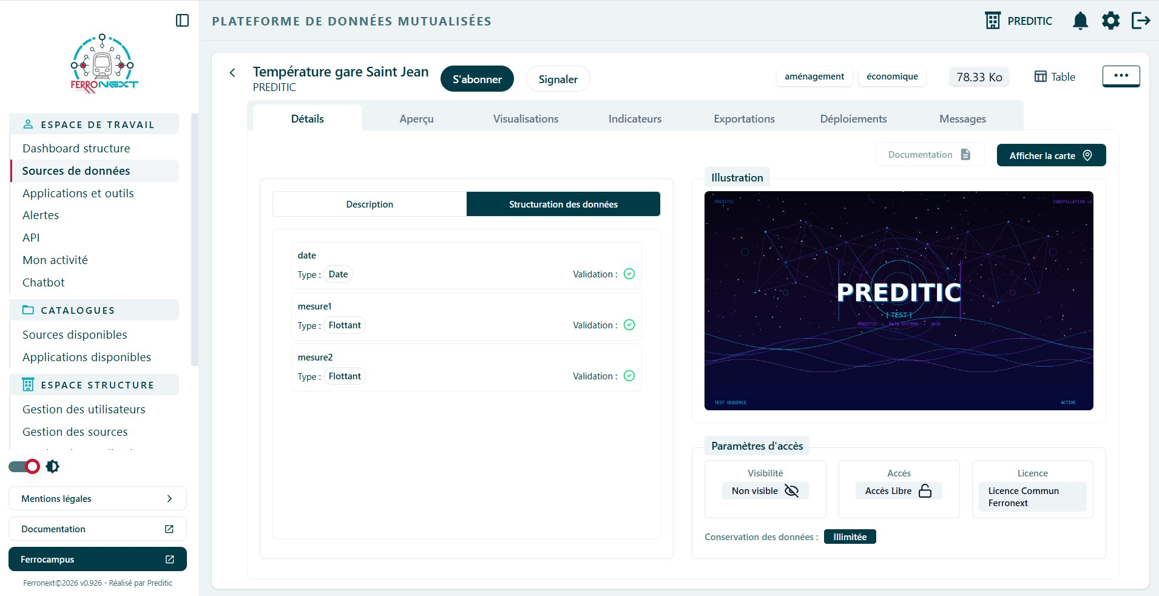Open the Exportations tab
Image resolution: width=1159 pixels, height=596 pixels.
click(x=745, y=118)
